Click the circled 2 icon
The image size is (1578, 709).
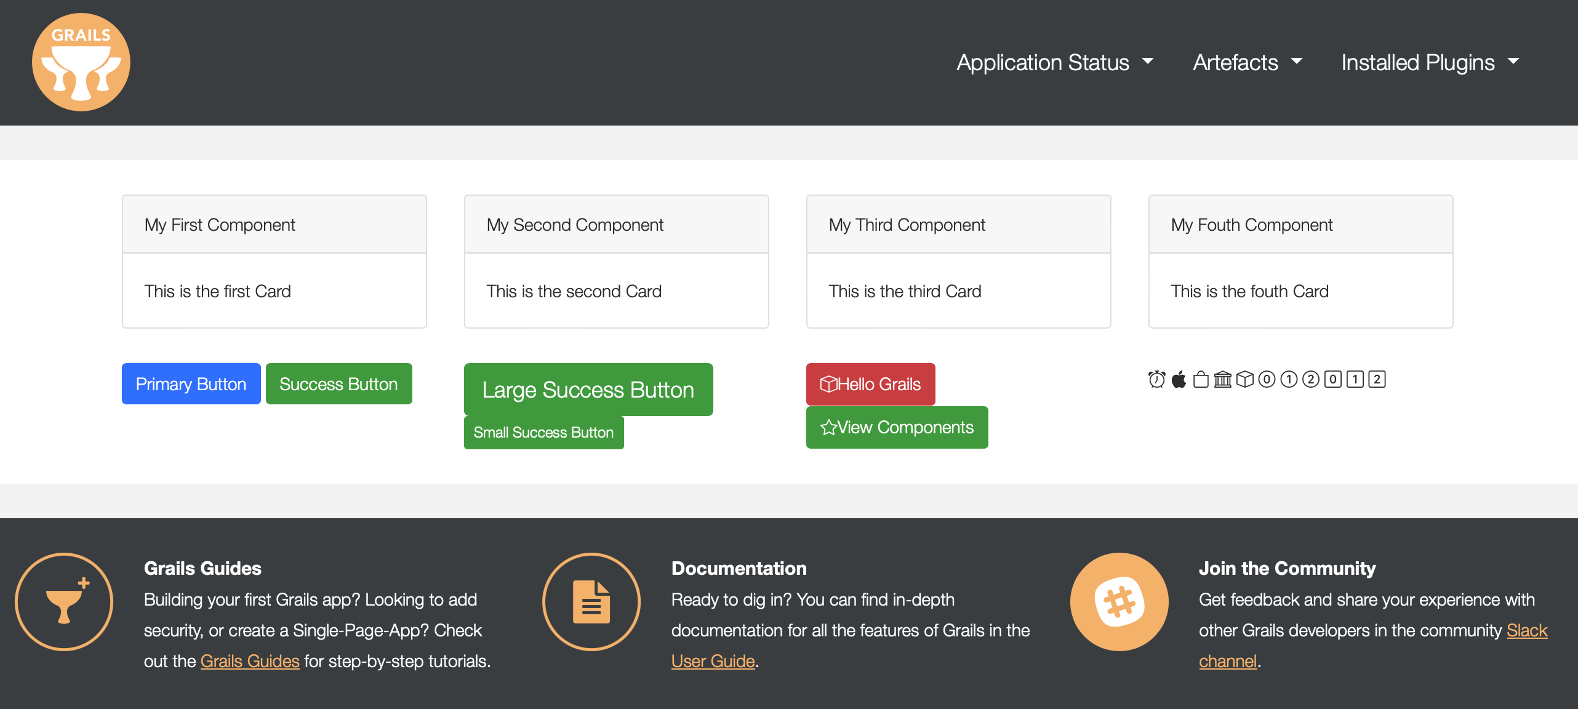point(1311,379)
